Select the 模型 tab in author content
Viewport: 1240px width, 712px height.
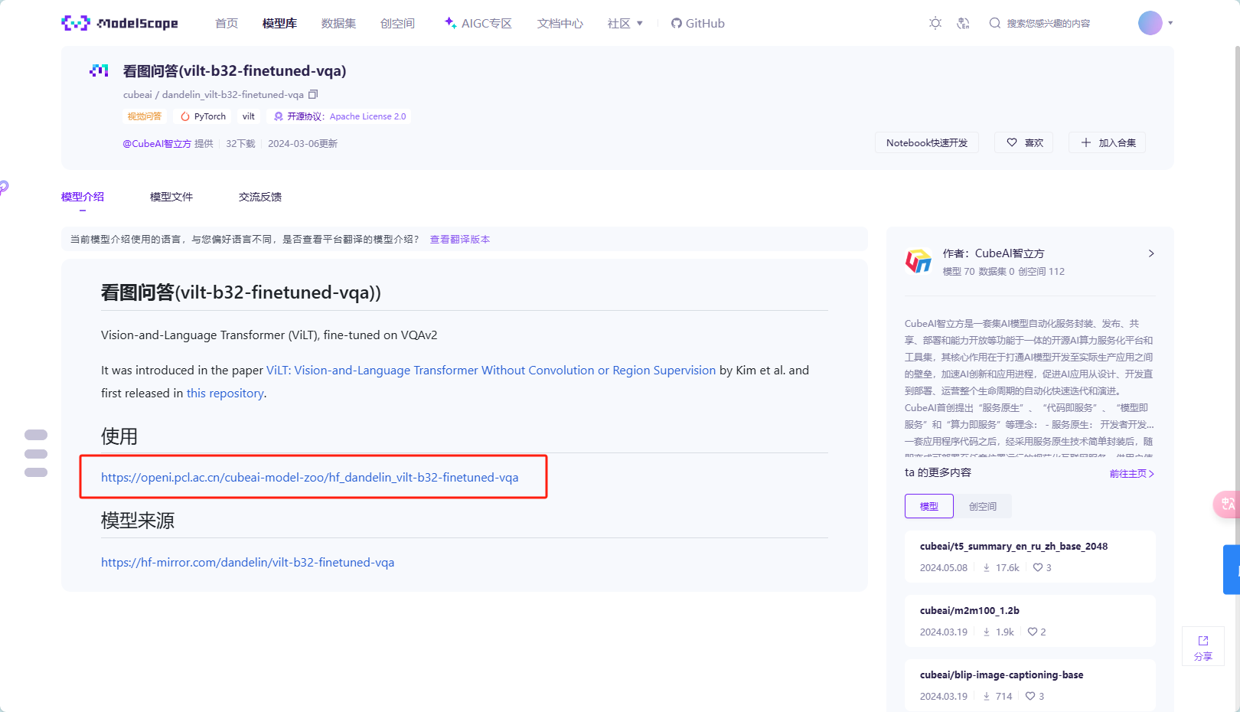pyautogui.click(x=929, y=506)
